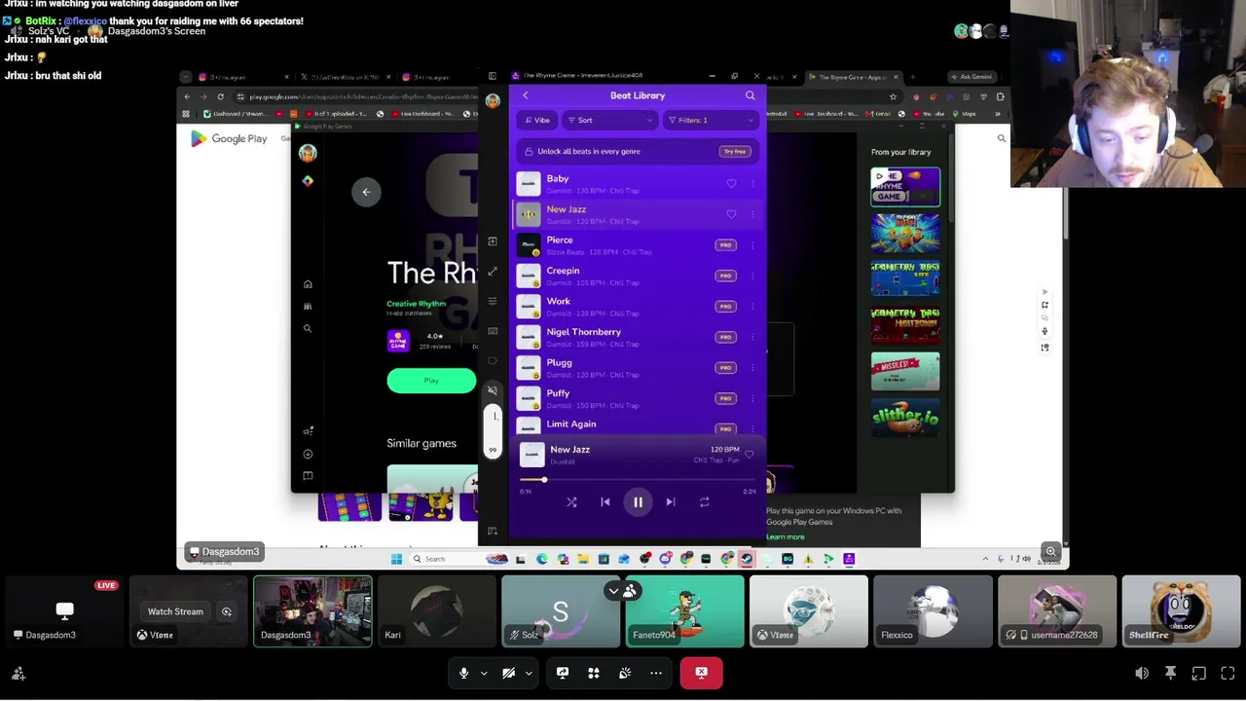Viewport: 1246px width, 701px height.
Task: Mute the microphone in the call
Action: pos(463,673)
